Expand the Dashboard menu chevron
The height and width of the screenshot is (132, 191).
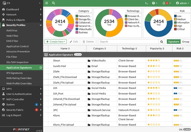pos(41,9)
